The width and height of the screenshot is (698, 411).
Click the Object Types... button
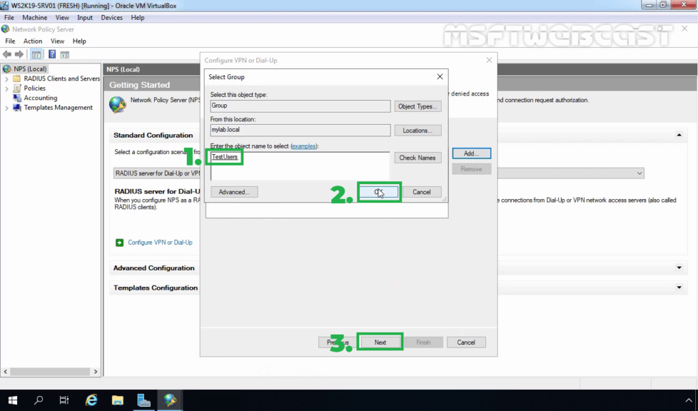pos(418,106)
